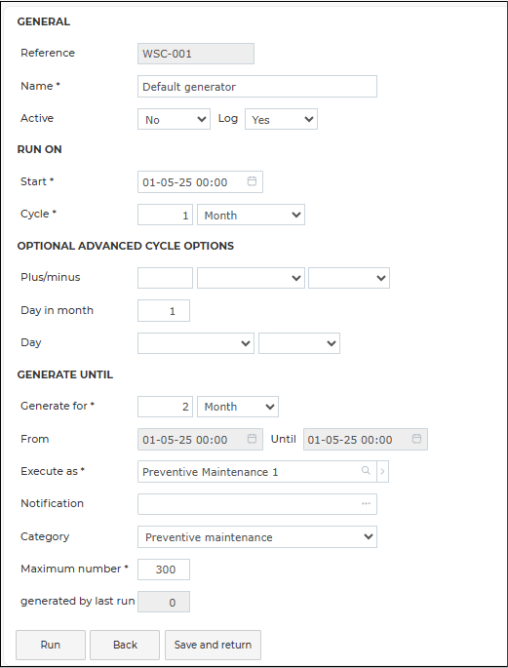Click the generated by last run label
508x668 pixels.
[77, 602]
